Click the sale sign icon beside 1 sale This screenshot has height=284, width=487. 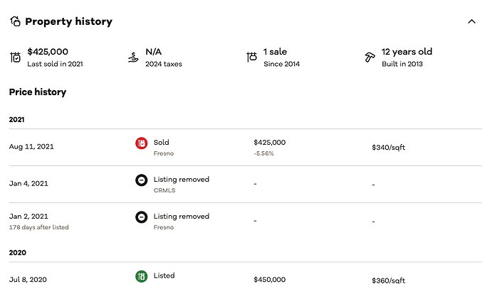click(x=251, y=57)
